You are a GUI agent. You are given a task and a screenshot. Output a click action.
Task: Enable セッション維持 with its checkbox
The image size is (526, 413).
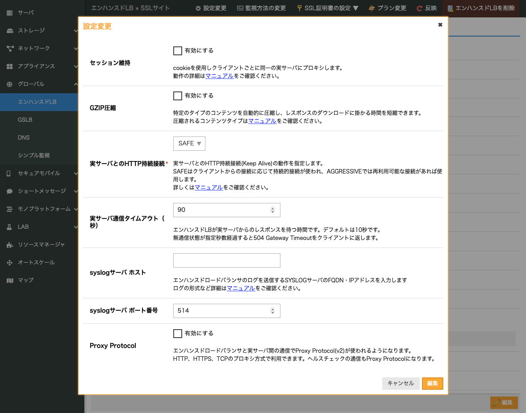[x=177, y=50]
